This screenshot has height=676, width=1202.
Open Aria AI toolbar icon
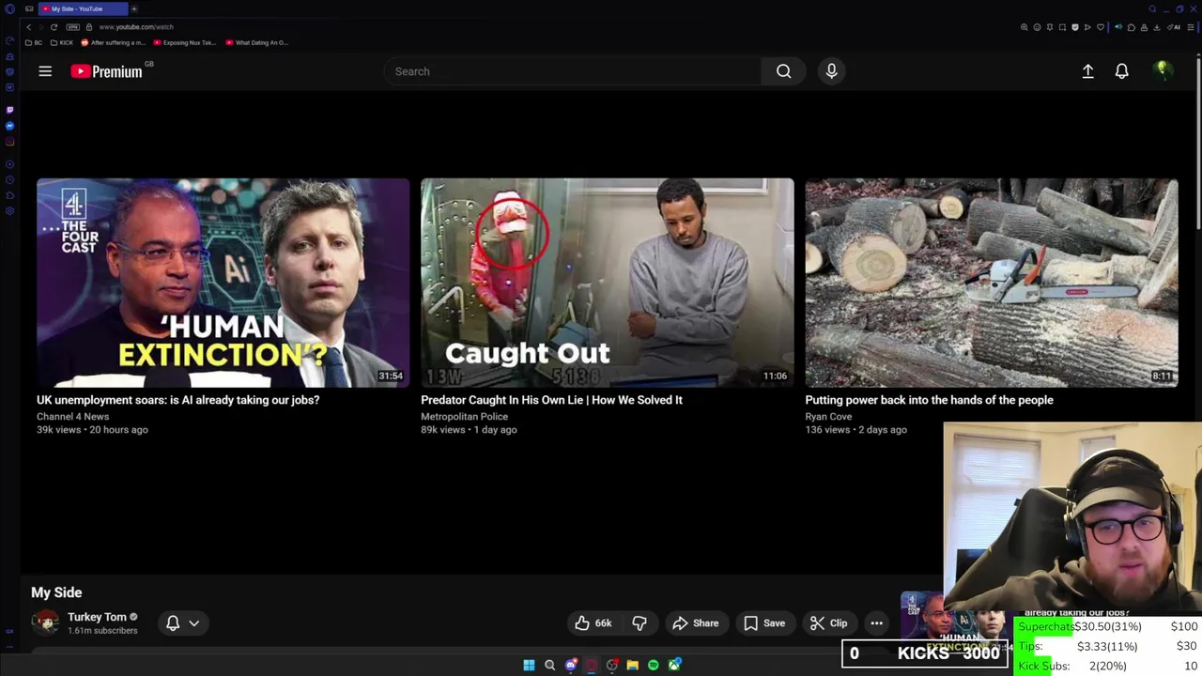(1174, 27)
